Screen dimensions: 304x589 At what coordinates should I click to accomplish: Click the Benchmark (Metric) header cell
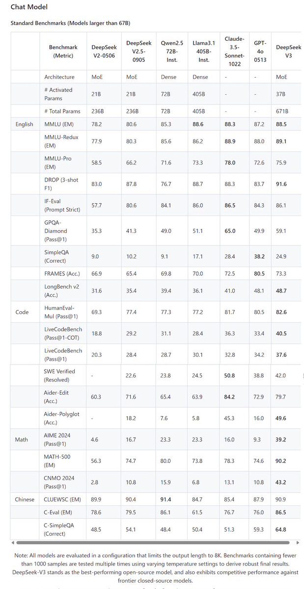click(63, 52)
